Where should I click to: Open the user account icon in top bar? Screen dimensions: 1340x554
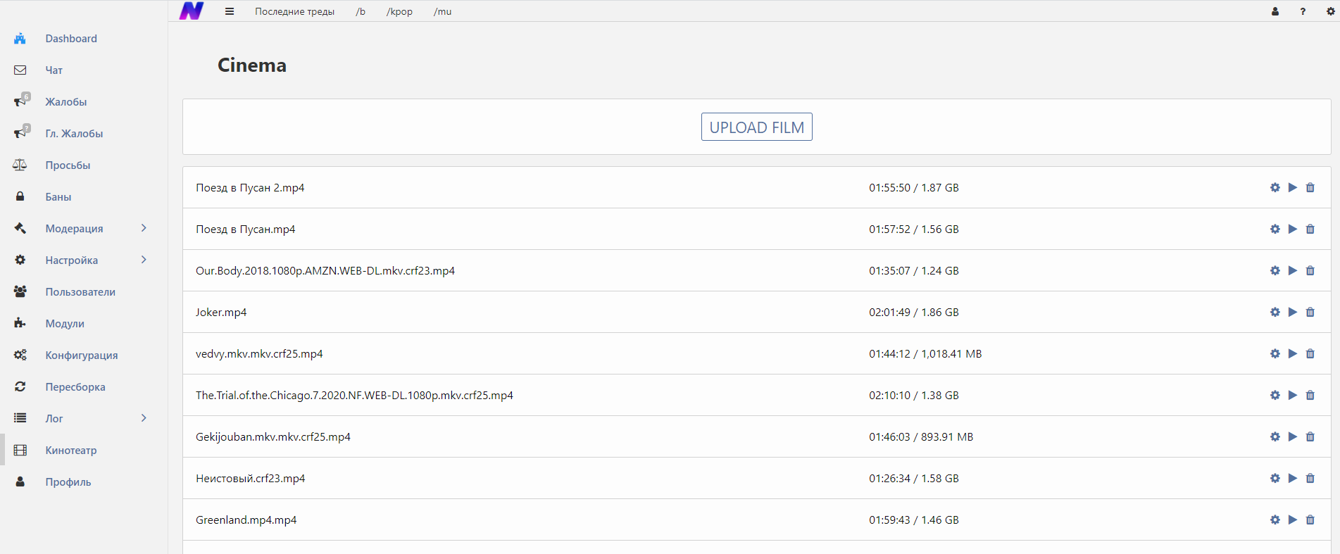pos(1275,11)
